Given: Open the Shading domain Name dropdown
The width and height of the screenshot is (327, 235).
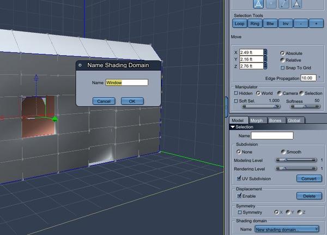Looking at the screenshot, I should 287,230.
